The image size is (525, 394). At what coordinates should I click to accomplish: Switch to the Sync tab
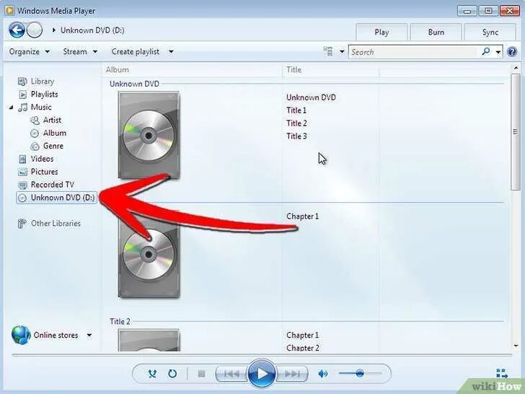(490, 32)
